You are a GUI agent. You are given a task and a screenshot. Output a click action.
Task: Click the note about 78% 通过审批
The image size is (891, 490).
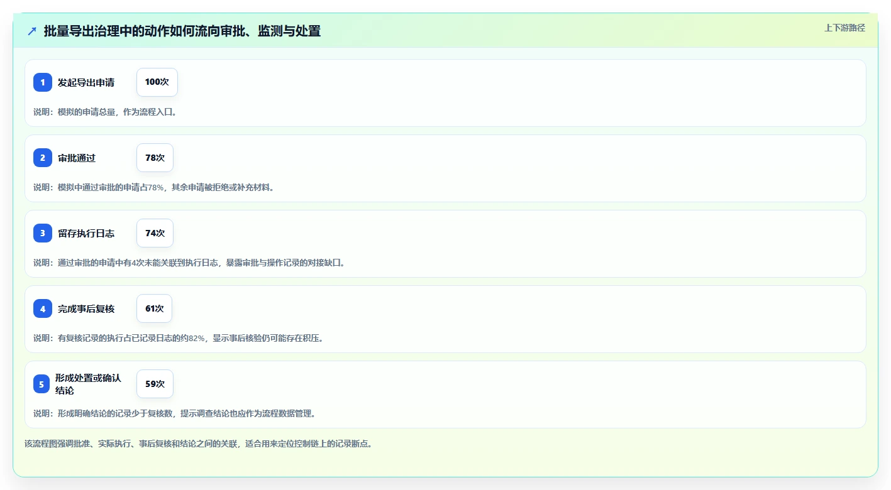155,187
